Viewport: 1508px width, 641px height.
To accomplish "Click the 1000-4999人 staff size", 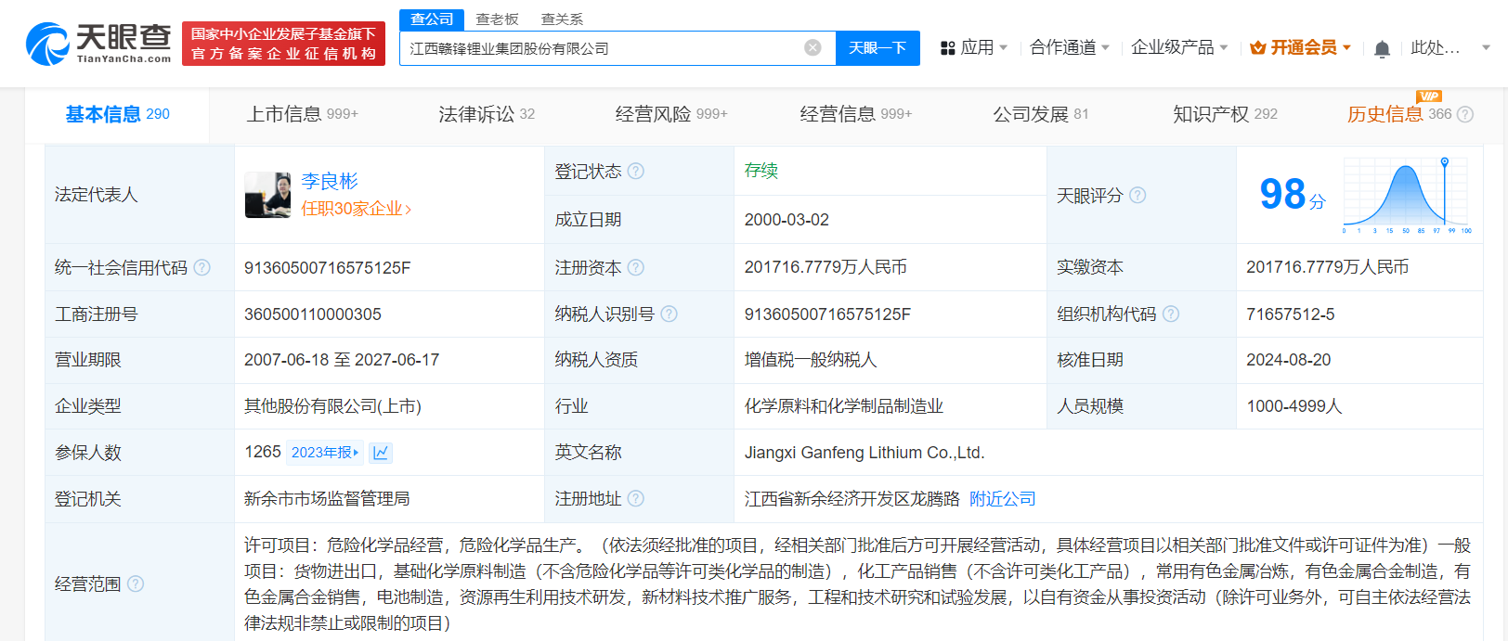I will [1294, 406].
